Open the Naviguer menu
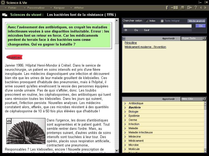 (57, 8)
